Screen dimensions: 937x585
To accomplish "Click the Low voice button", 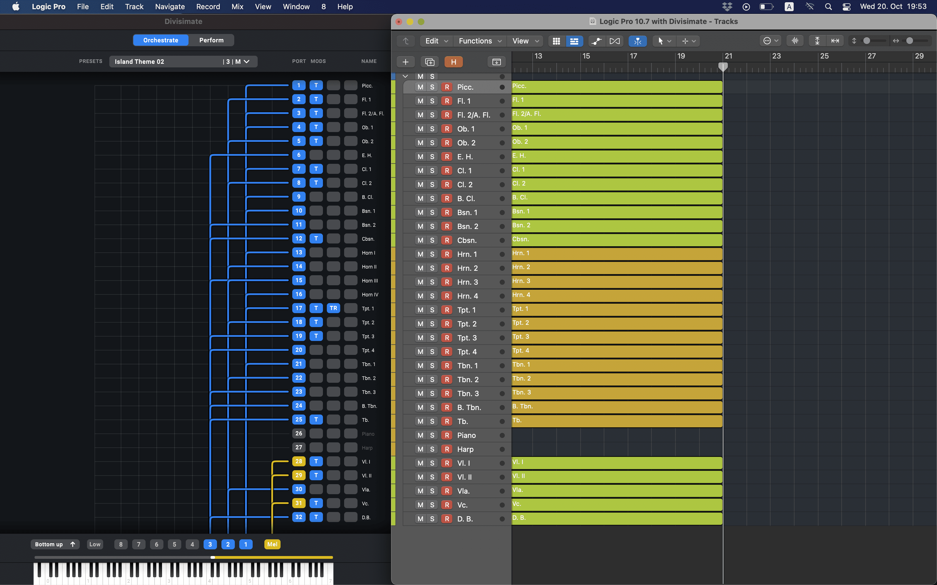I will 95,544.
